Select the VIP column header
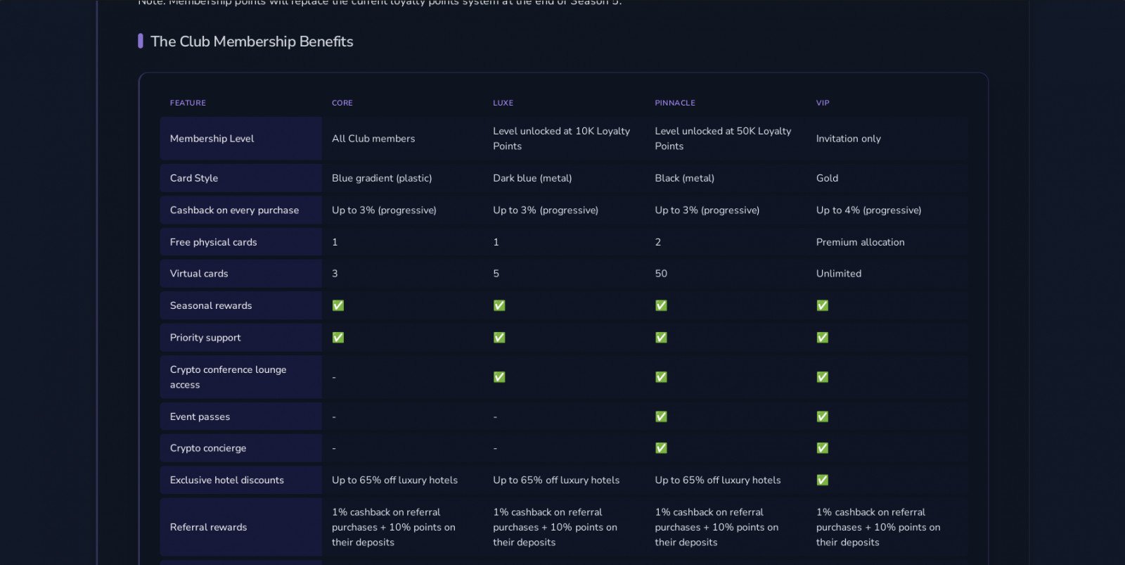This screenshot has width=1125, height=565. click(x=823, y=103)
